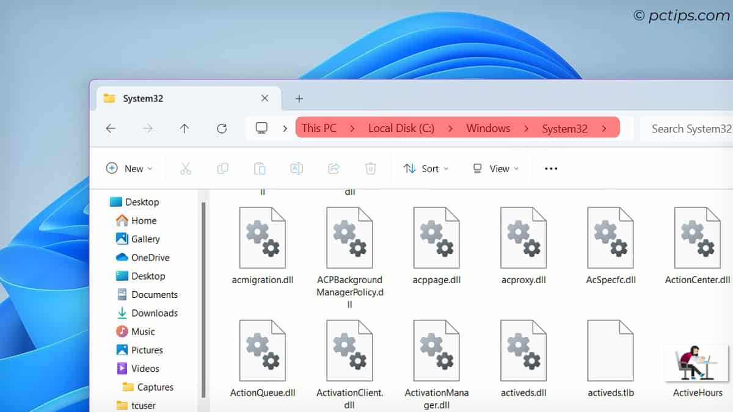Select the Downloads folder in sidebar
This screenshot has width=733, height=412.
(x=153, y=313)
